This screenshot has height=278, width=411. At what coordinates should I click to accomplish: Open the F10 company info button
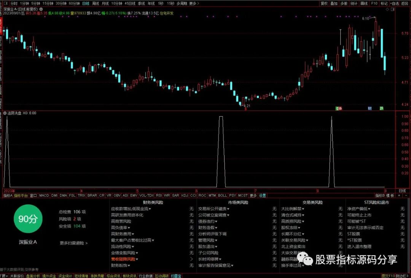pyautogui.click(x=374, y=3)
